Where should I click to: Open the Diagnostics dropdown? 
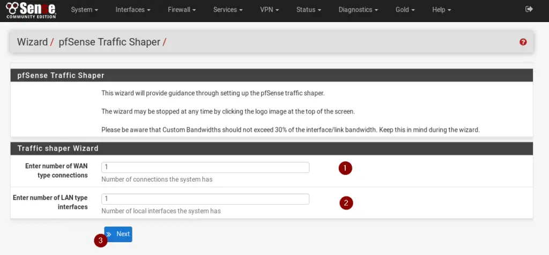358,10
